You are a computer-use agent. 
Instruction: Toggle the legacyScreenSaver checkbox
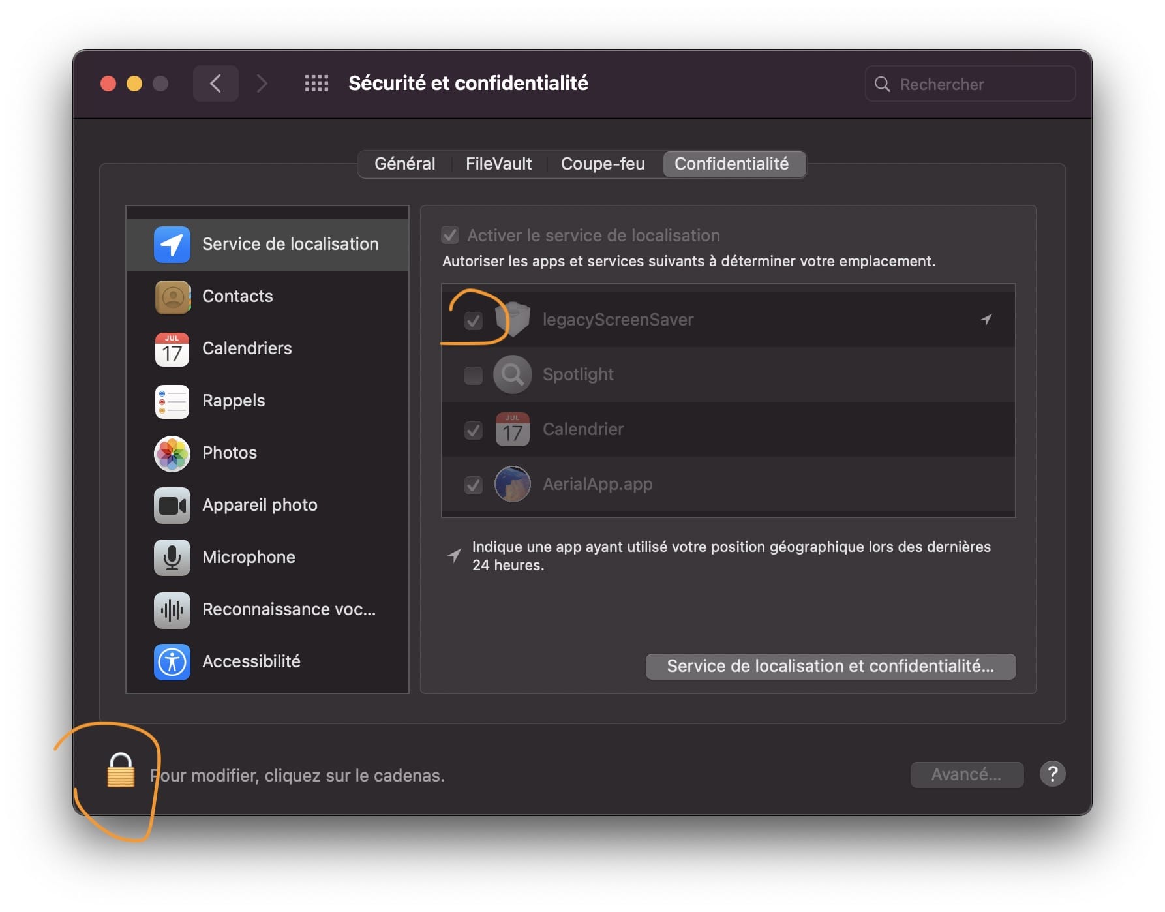pos(474,320)
